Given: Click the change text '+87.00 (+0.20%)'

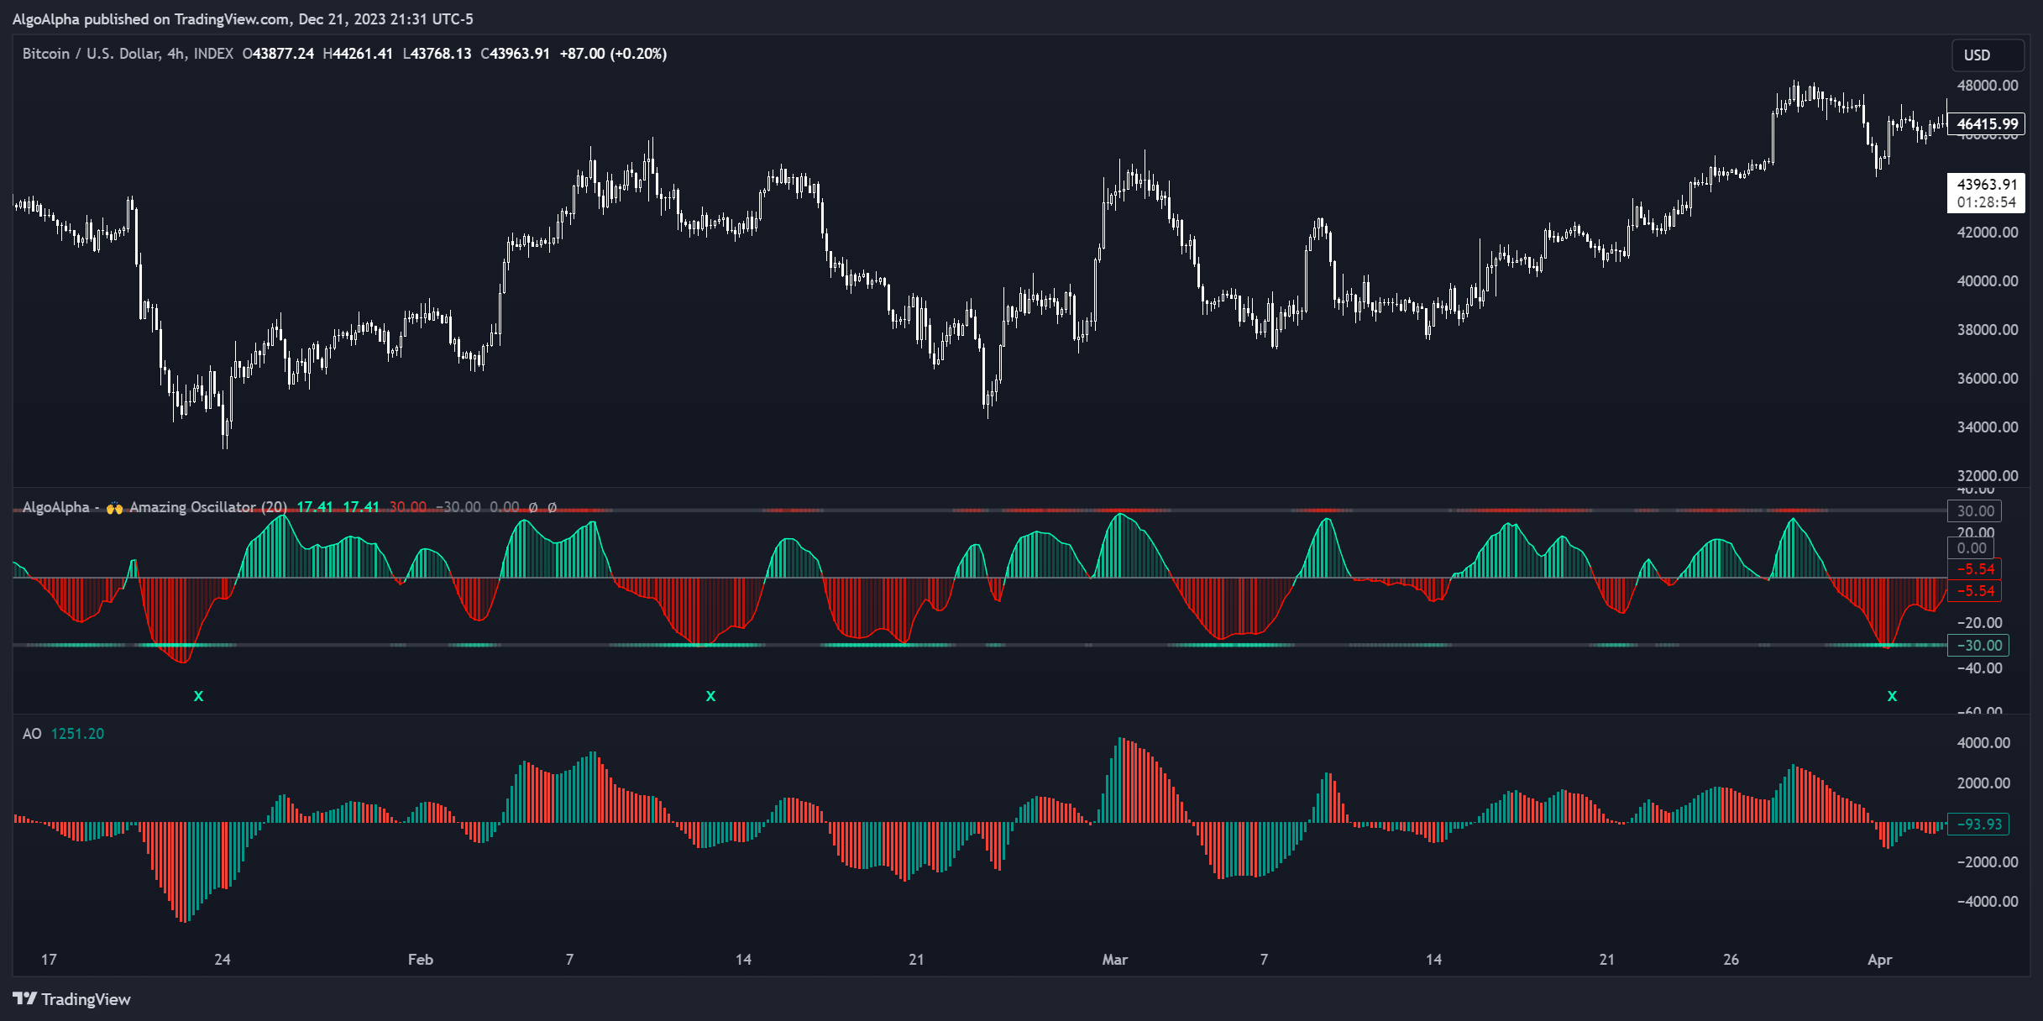Looking at the screenshot, I should click(613, 54).
